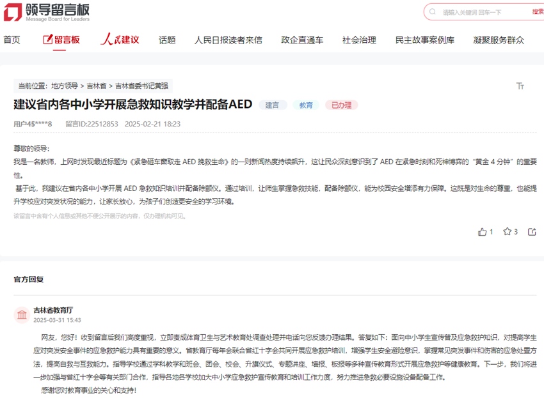Open the 人民建议 section
This screenshot has height=398, width=544.
[x=119, y=40]
